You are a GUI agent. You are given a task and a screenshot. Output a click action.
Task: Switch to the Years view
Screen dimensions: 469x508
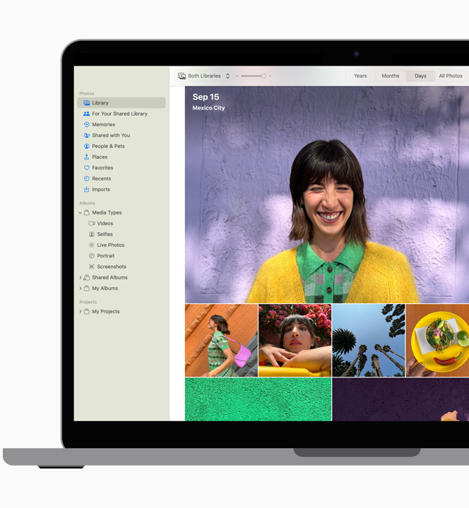(x=360, y=75)
